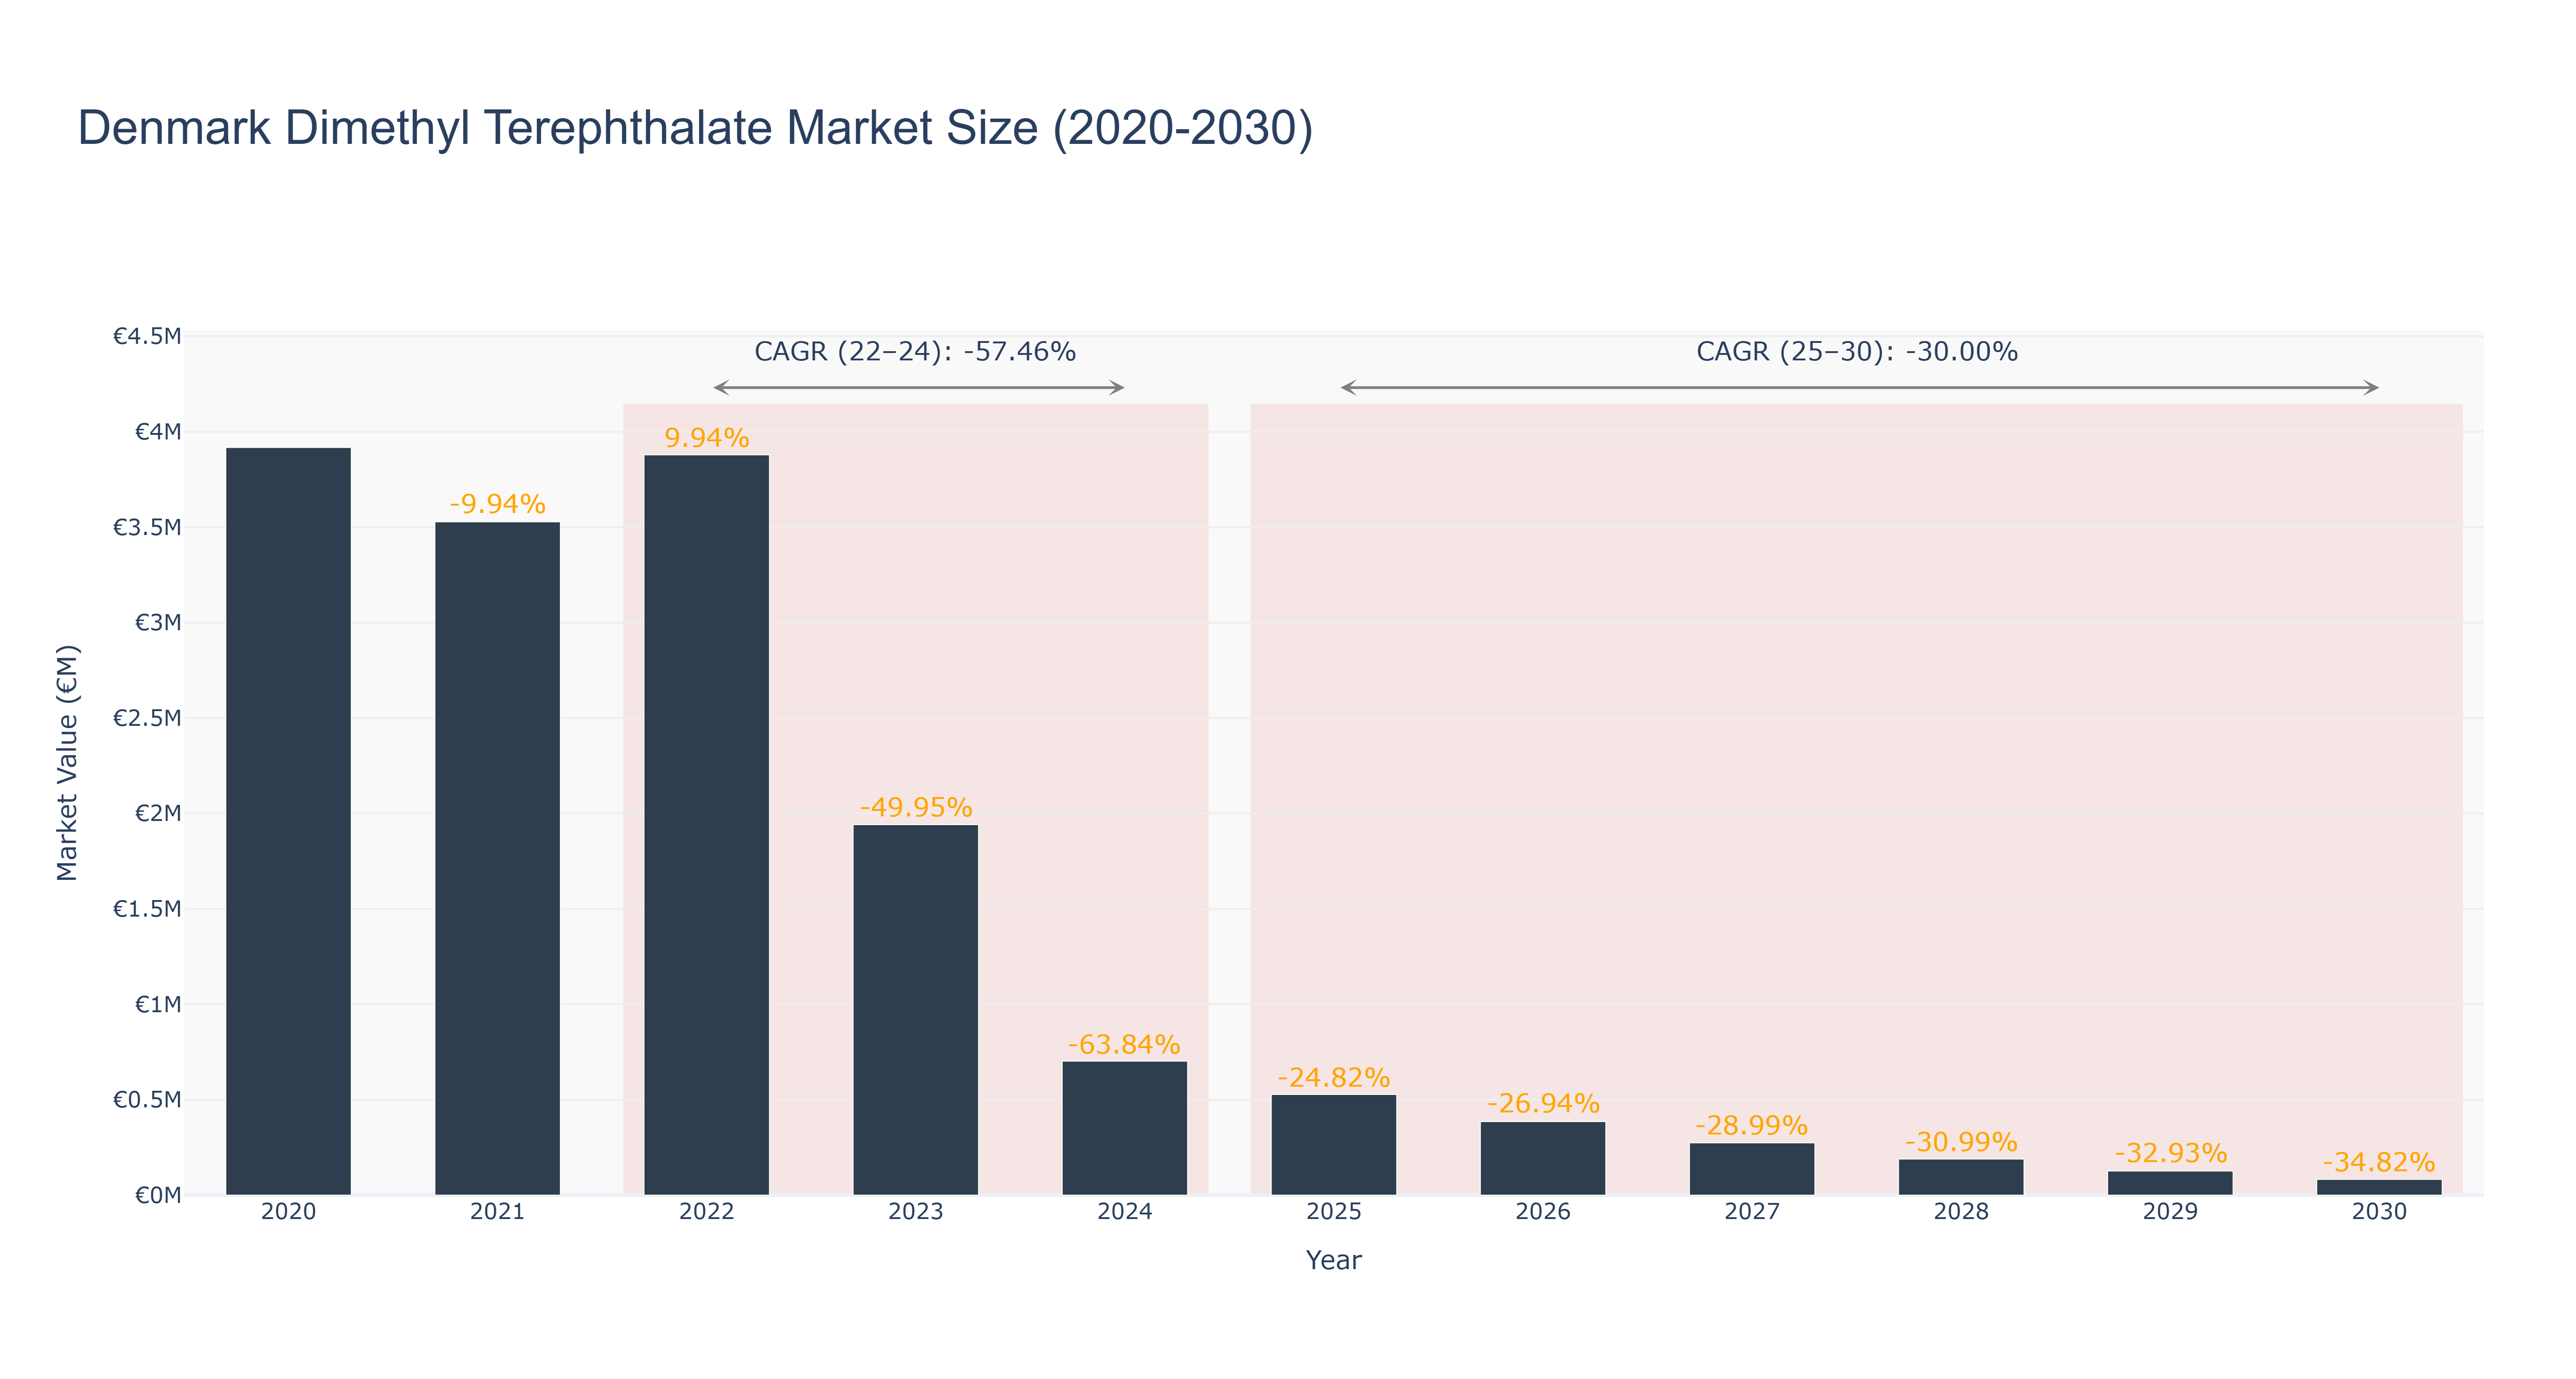
Task: Select the small 2030 bar
Action: point(2379,1187)
